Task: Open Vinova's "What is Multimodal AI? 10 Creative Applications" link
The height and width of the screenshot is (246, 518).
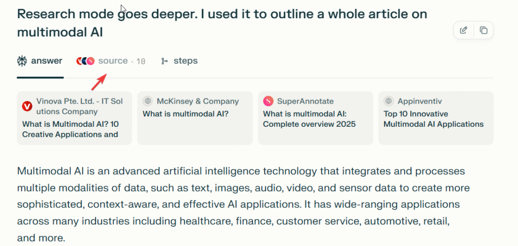Action: click(70, 129)
